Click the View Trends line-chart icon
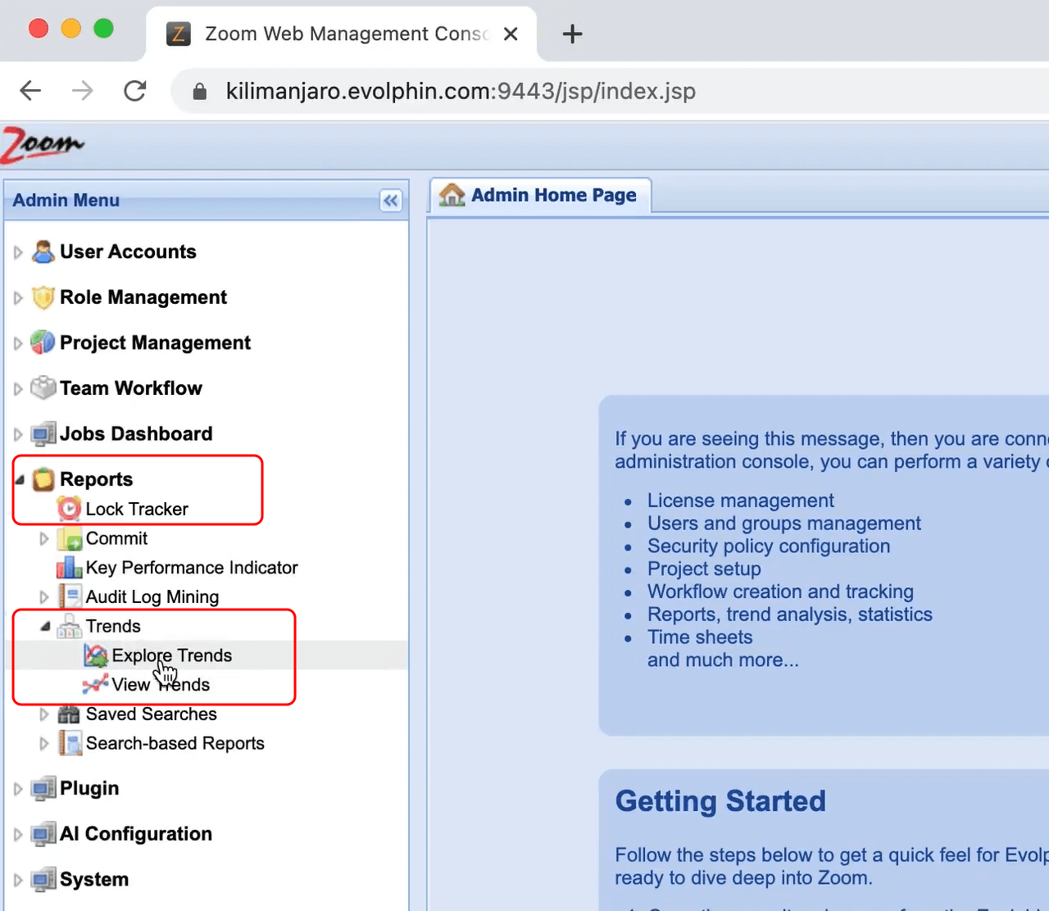This screenshot has height=911, width=1049. click(96, 684)
